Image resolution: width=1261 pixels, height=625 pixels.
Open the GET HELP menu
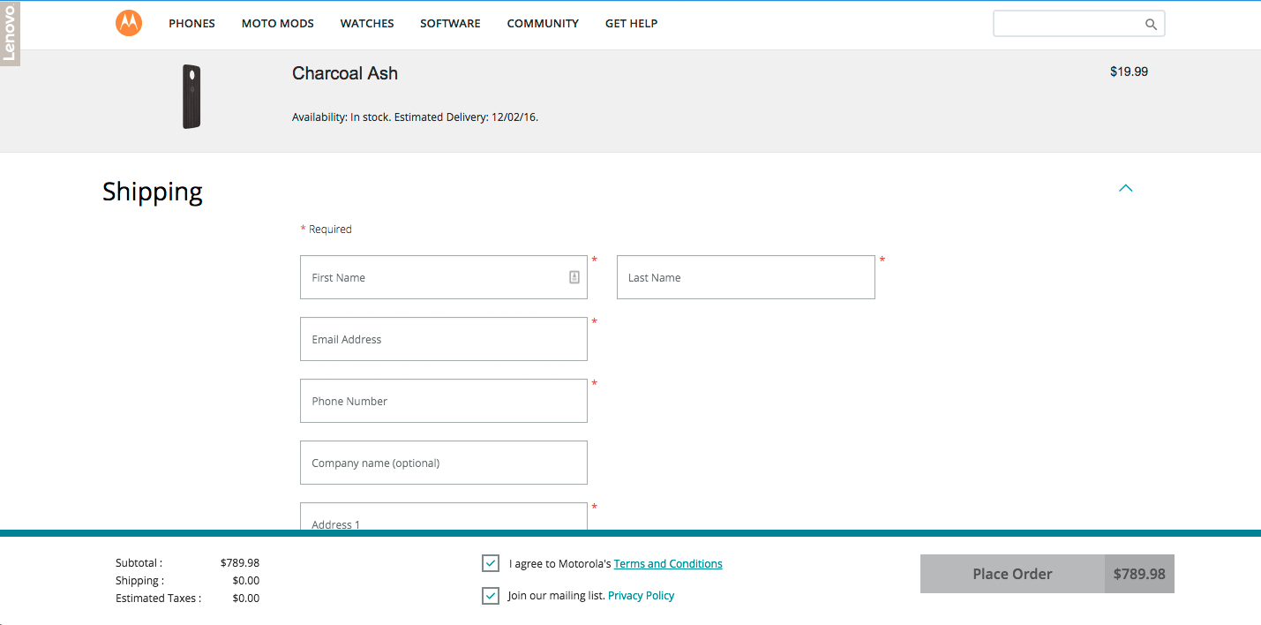pyautogui.click(x=631, y=24)
